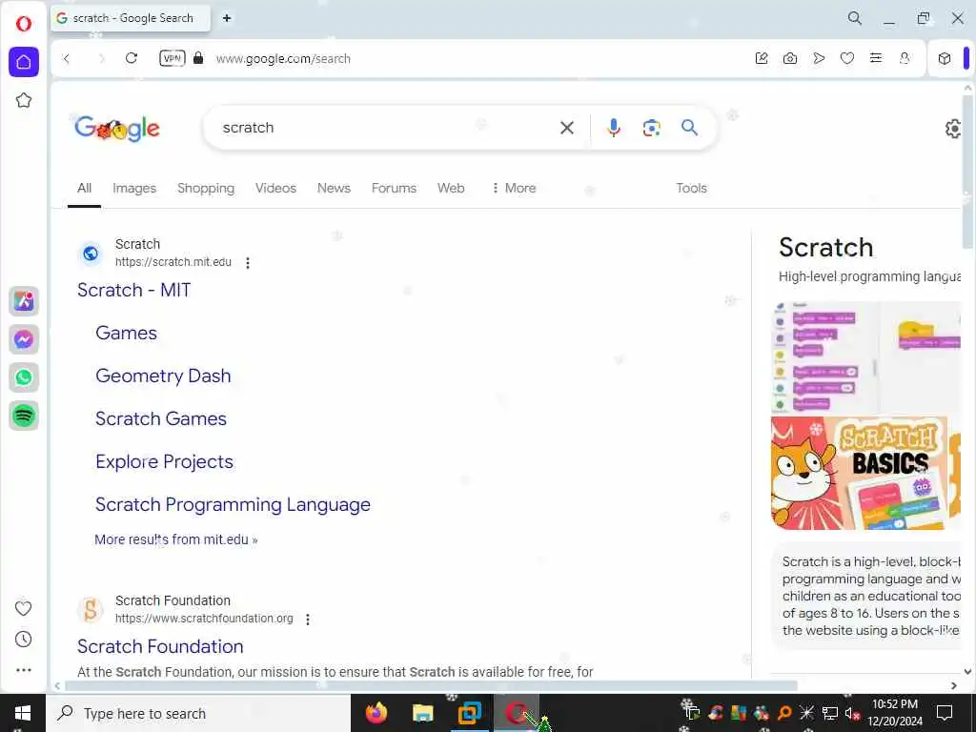This screenshot has width=976, height=732.
Task: Open the account profile icon in toolbar
Action: click(905, 58)
